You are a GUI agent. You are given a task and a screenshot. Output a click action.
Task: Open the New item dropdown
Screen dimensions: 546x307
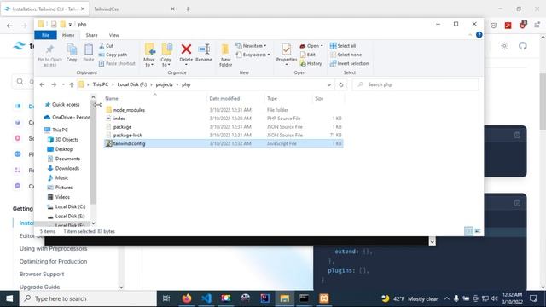[251, 45]
